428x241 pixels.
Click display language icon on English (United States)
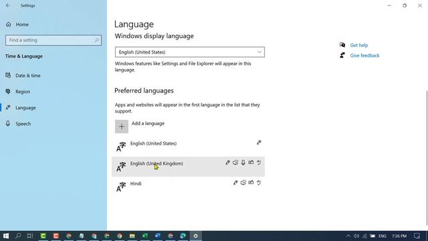point(259,143)
